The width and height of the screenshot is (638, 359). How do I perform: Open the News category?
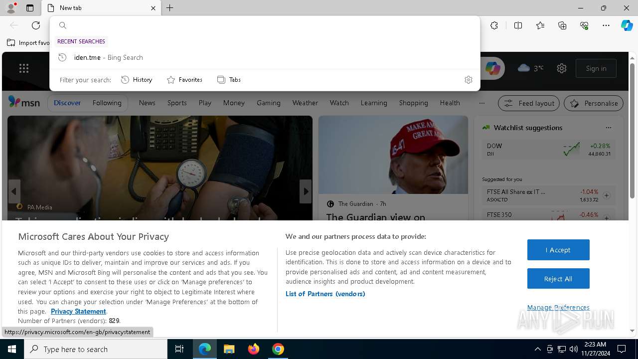147,103
